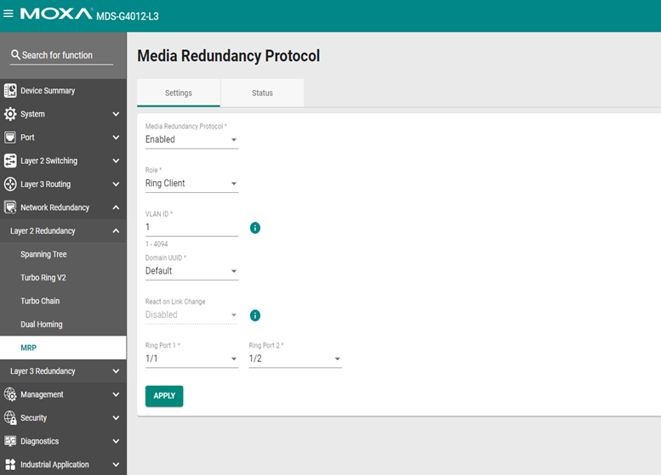The width and height of the screenshot is (661, 475).
Task: Click the Diagnostics label
Action: (40, 441)
